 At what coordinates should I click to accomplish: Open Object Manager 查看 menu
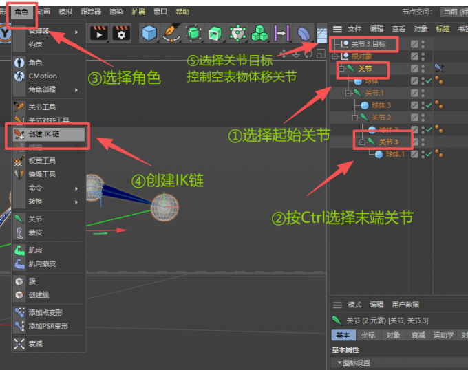(398, 29)
